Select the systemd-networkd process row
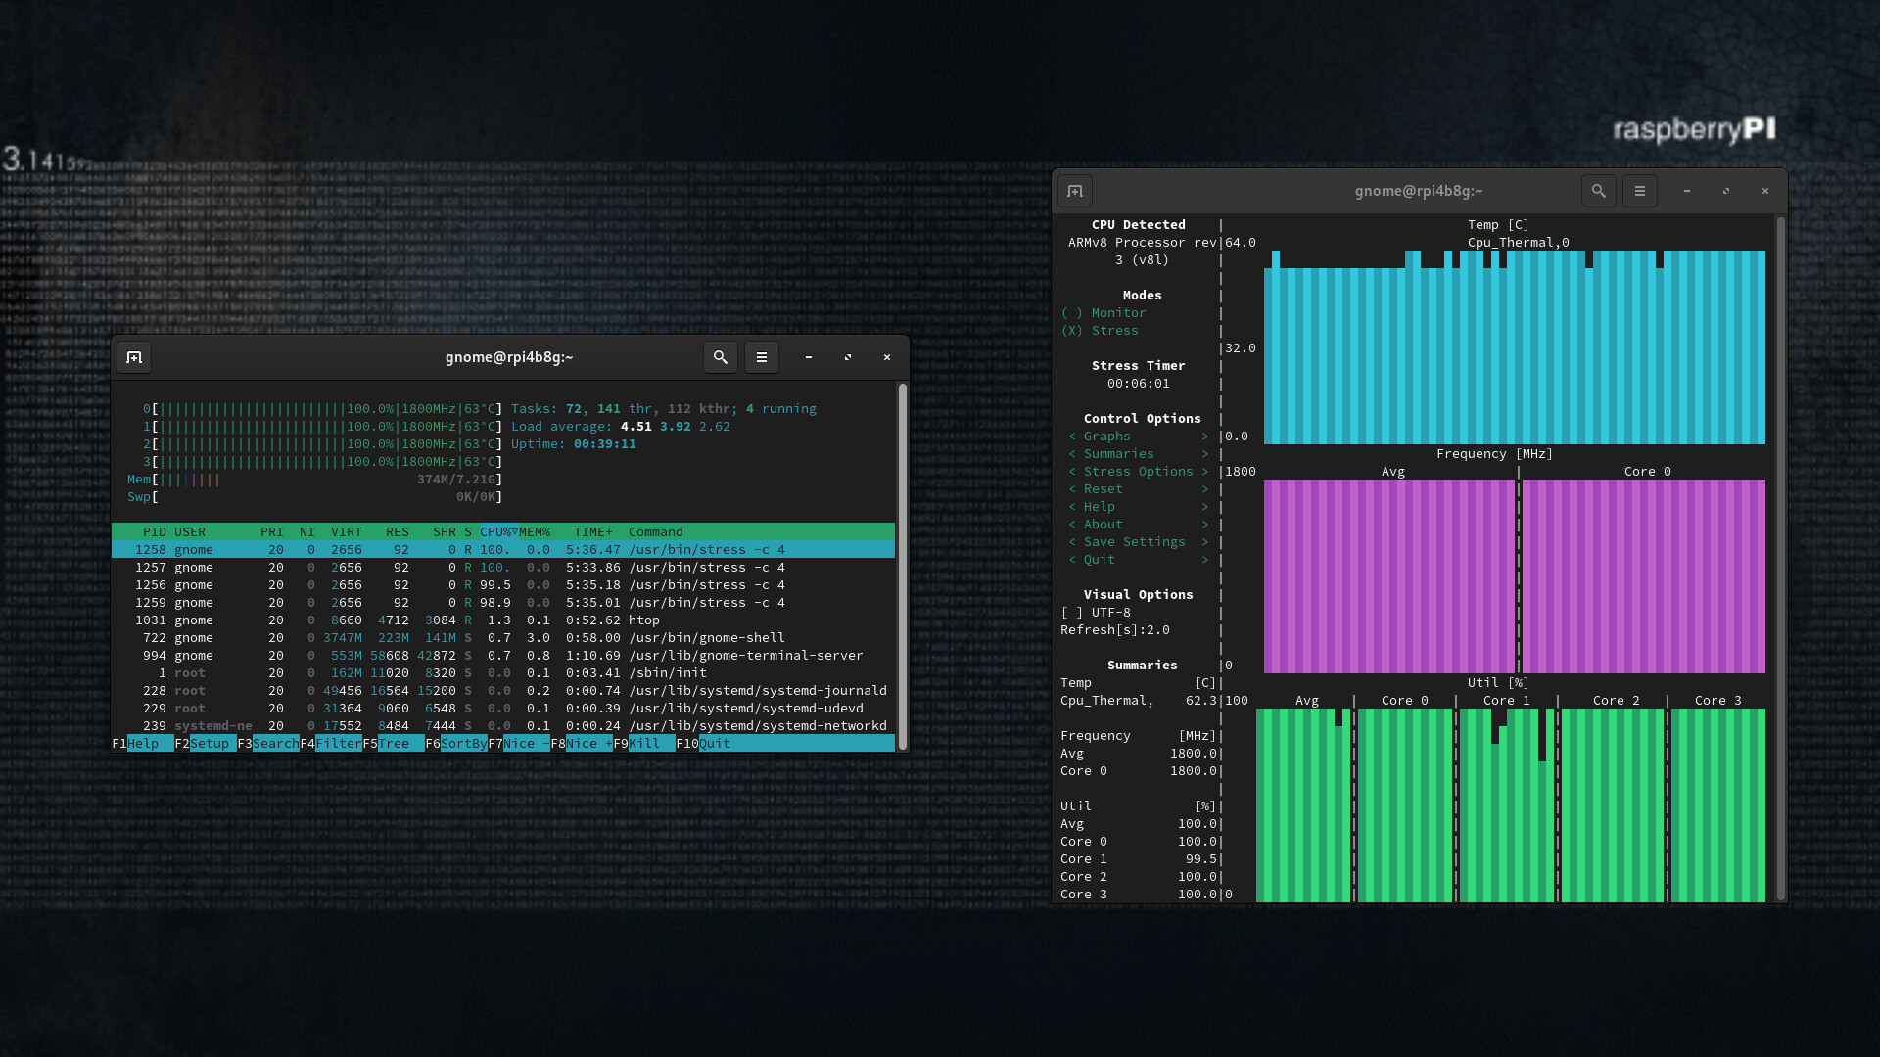This screenshot has width=1880, height=1057. point(503,726)
